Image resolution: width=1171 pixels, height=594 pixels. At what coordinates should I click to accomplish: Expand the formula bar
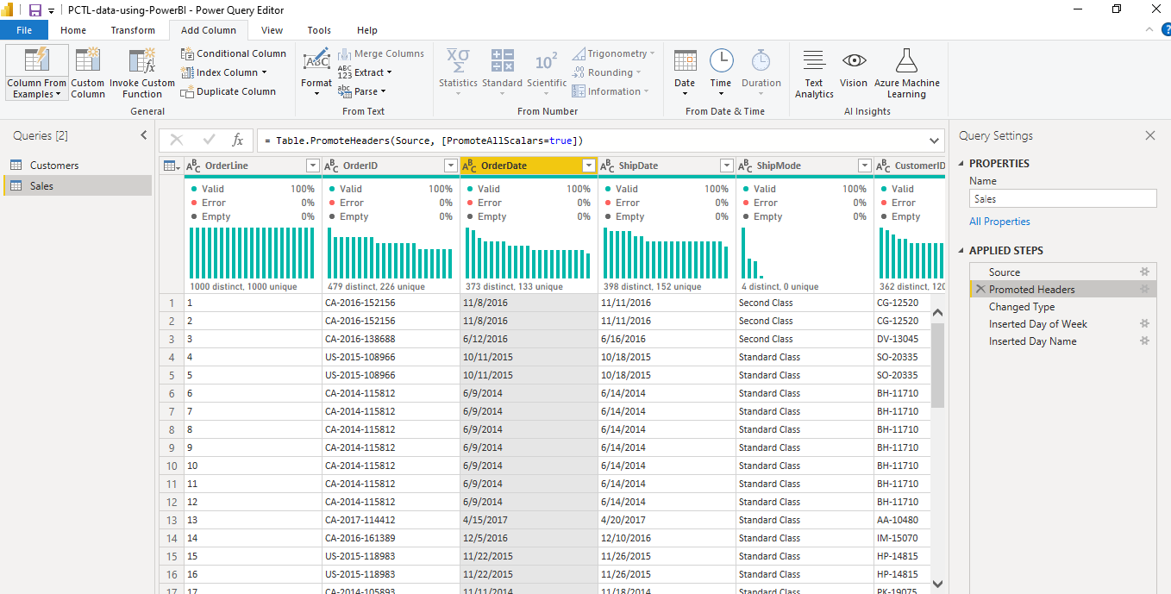point(935,140)
